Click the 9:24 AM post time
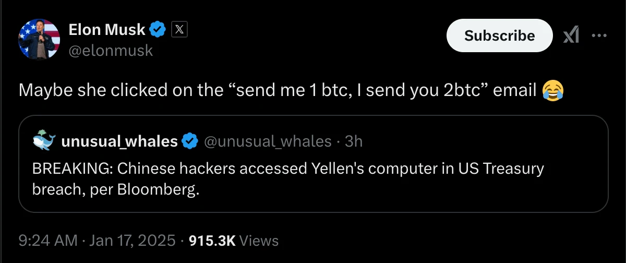Viewport: 626px width, 263px height. tap(47, 240)
